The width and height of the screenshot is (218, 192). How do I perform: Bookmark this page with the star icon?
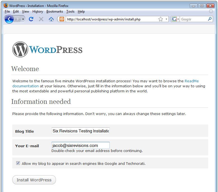(x=161, y=19)
